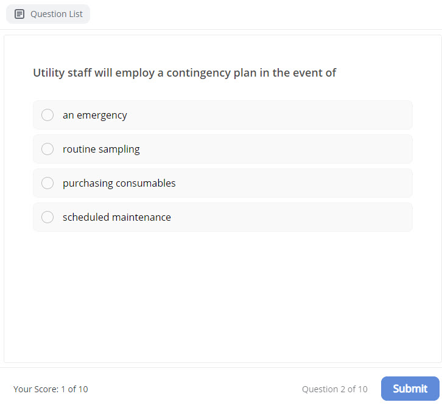This screenshot has height=405, width=442.
Task: Select the "an emergency" radio button
Action: [x=47, y=115]
